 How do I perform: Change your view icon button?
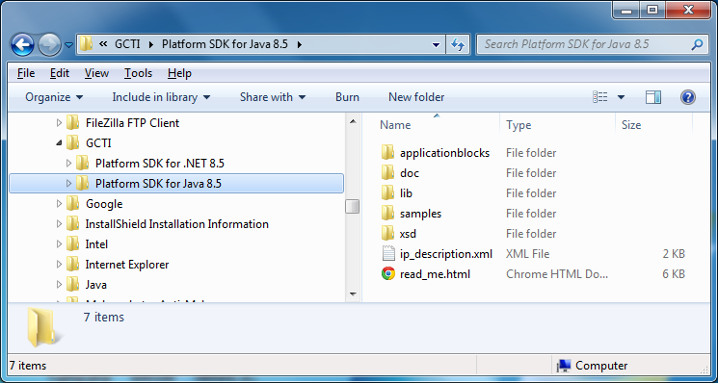(599, 97)
